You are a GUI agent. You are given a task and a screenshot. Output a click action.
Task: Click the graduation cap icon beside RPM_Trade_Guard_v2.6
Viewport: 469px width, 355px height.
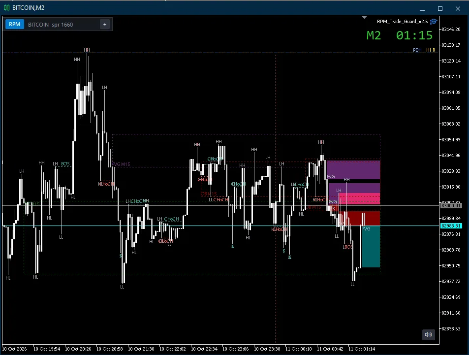434,22
